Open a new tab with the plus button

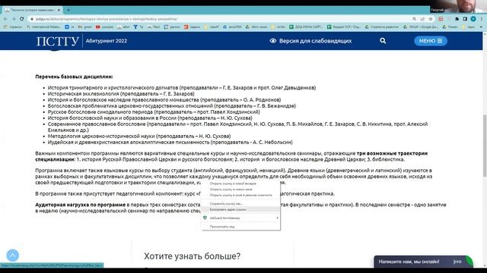tap(68, 10)
